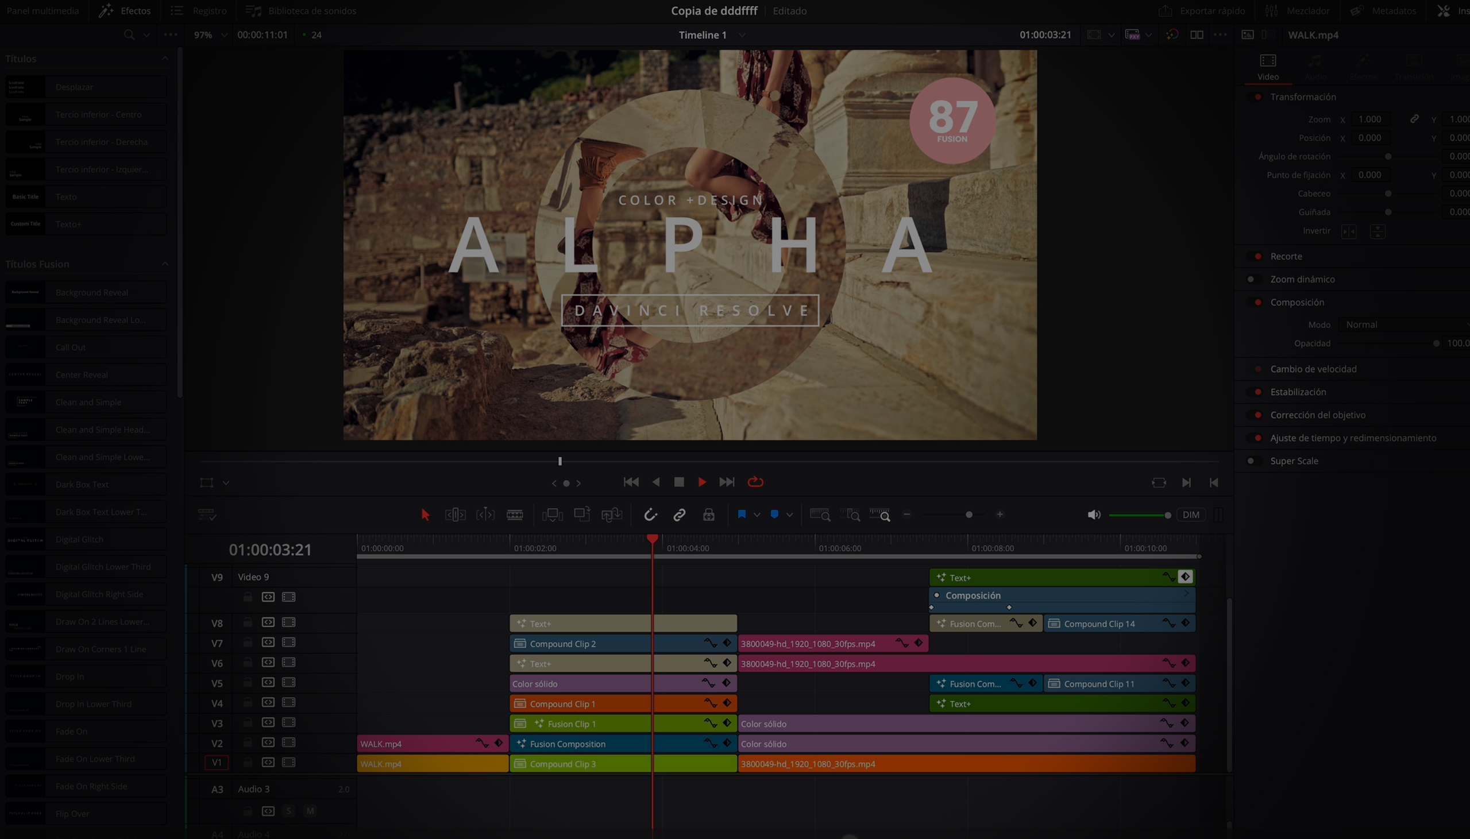Select the Fusion Clip 1 on V3

(x=623, y=724)
